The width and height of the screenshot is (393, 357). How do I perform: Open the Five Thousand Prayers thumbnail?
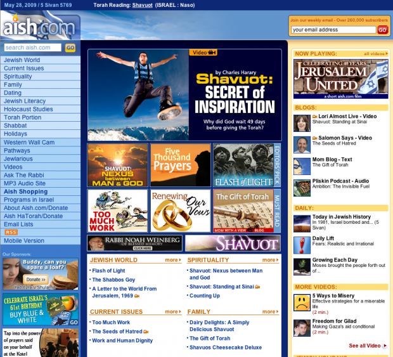click(180, 165)
